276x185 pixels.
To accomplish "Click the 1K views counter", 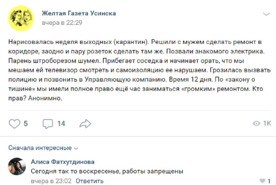I will click(x=267, y=124).
